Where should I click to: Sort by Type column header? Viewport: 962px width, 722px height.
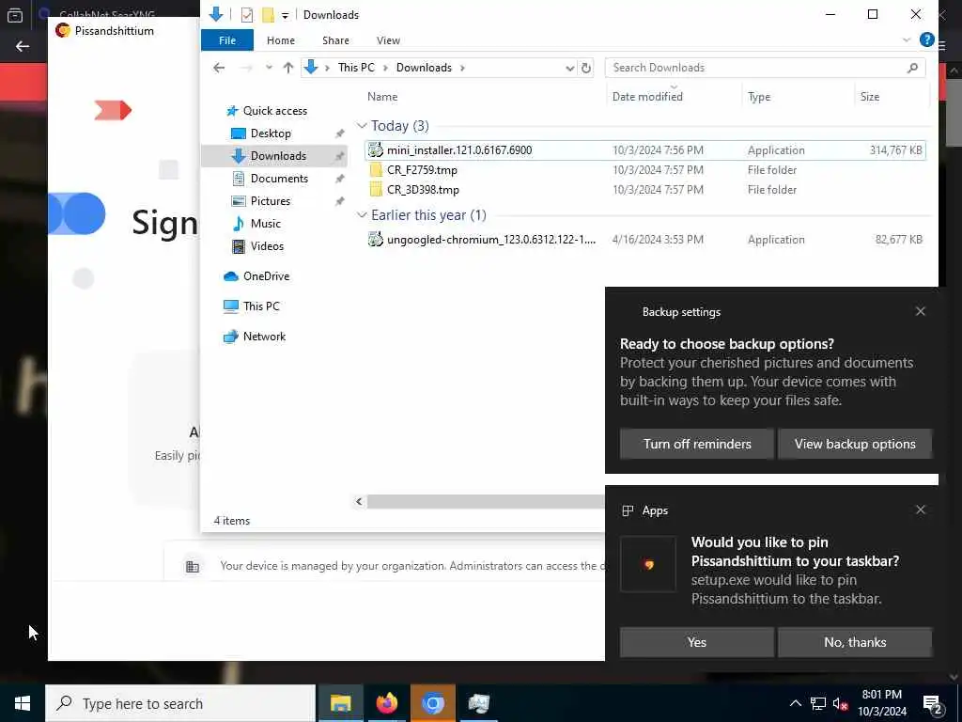click(x=759, y=97)
